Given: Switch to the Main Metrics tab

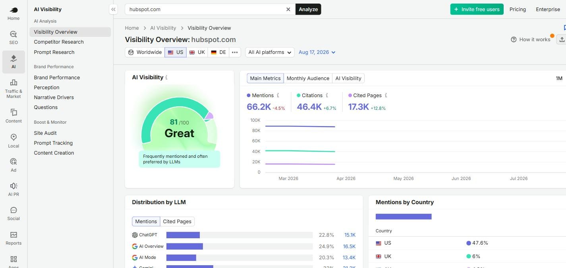Looking at the screenshot, I should [265, 78].
